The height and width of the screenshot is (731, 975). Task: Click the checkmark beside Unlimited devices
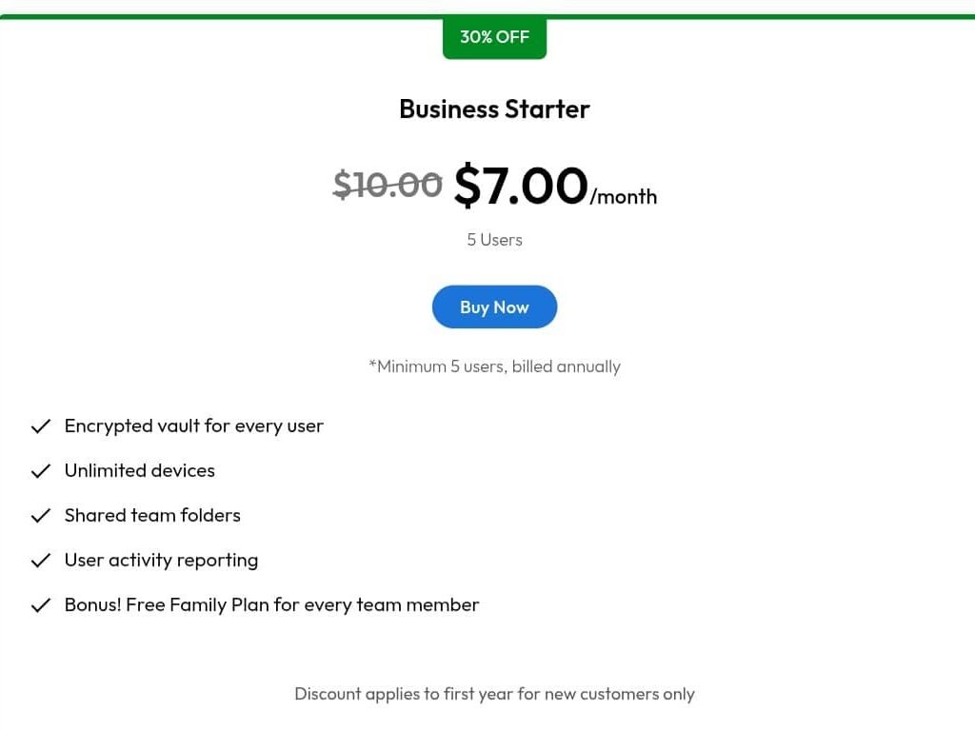coord(41,471)
